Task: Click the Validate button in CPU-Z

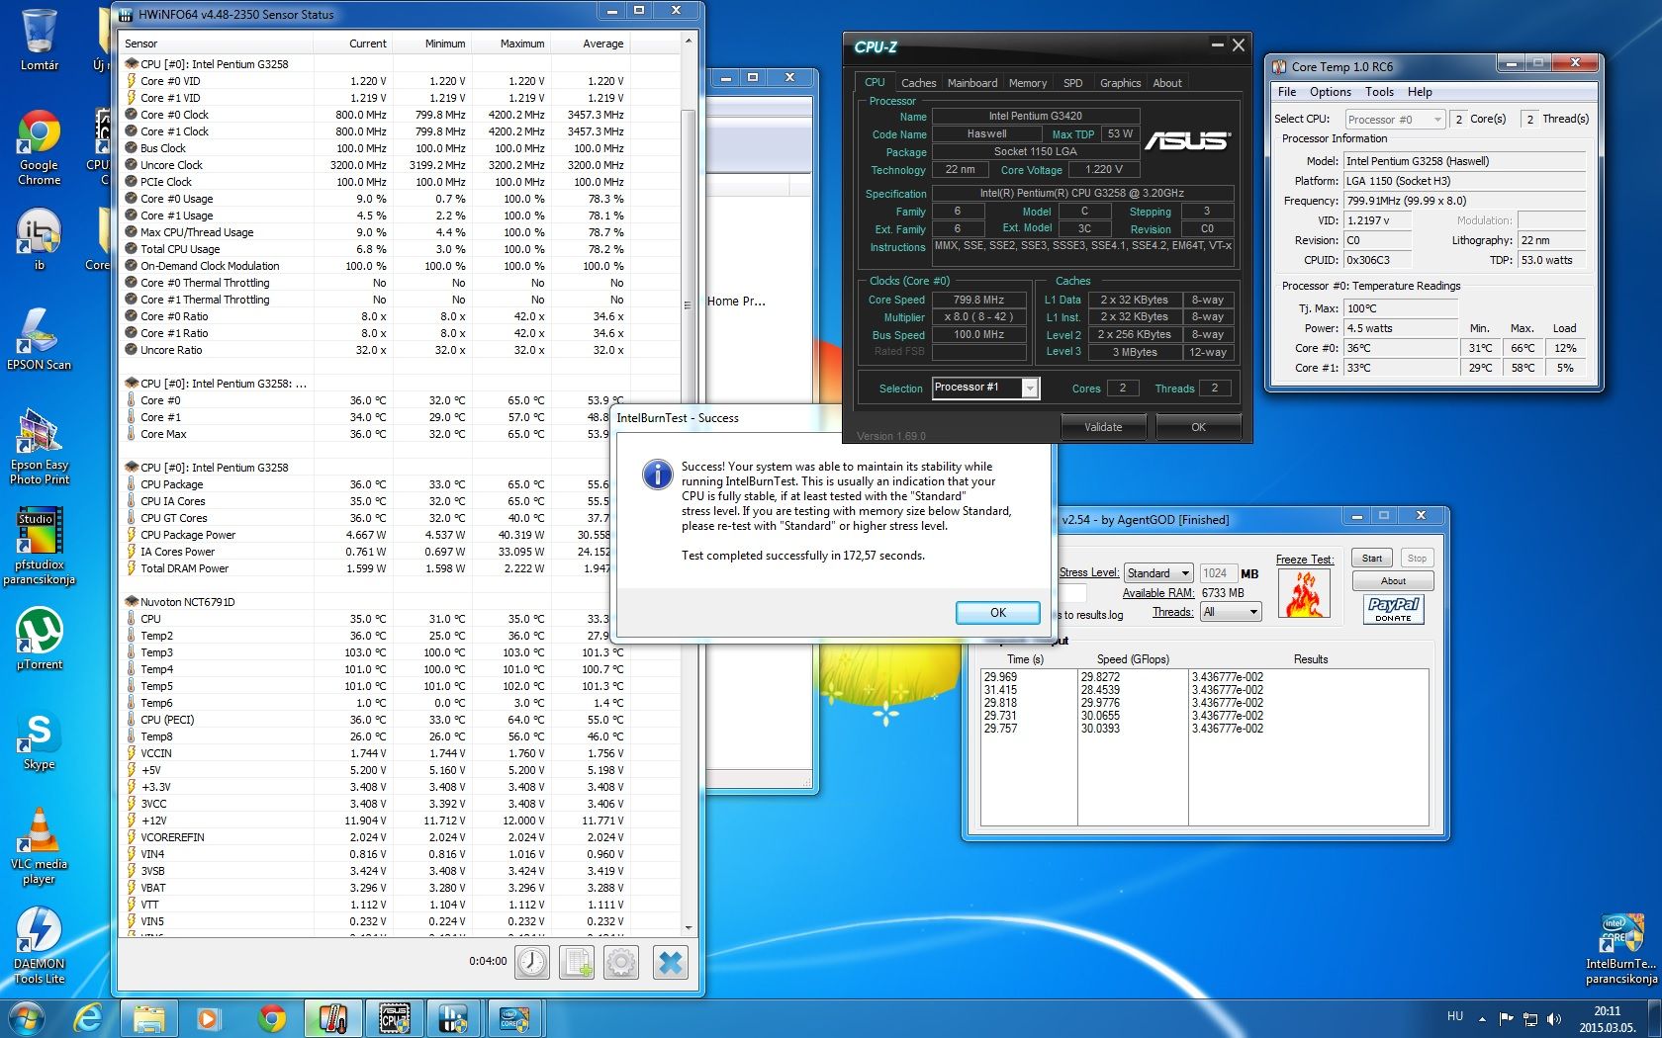Action: pos(1103,427)
